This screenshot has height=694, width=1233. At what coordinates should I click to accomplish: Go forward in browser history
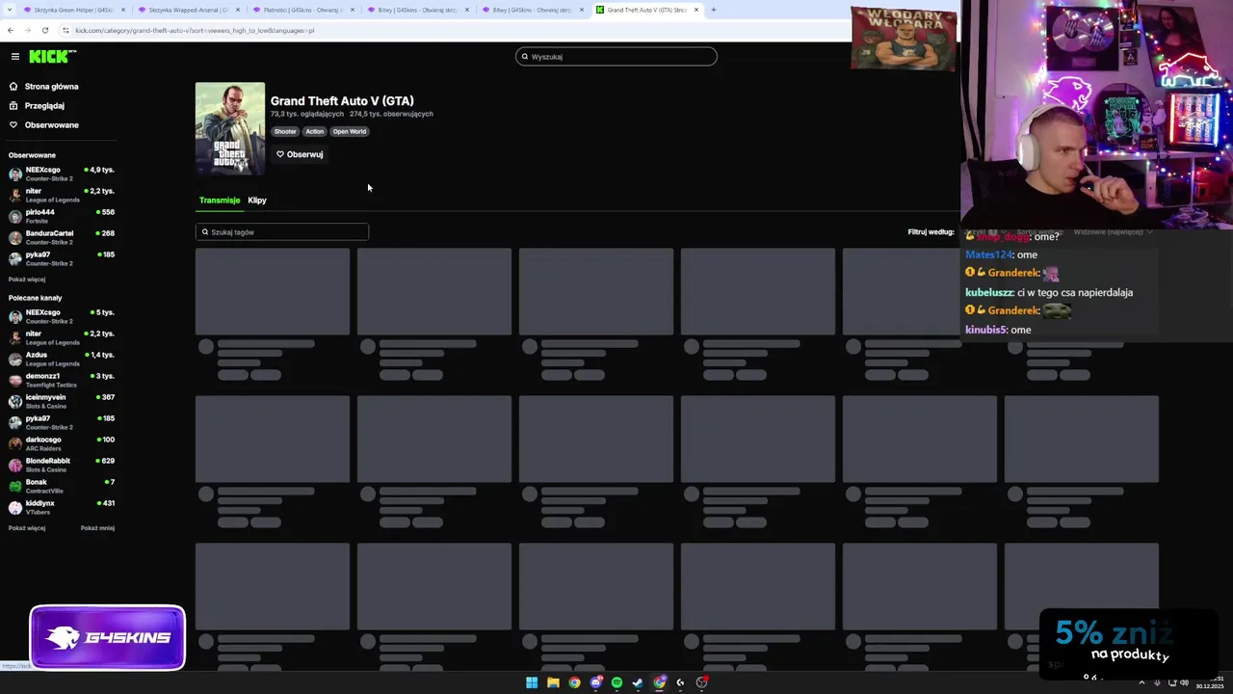(x=28, y=30)
